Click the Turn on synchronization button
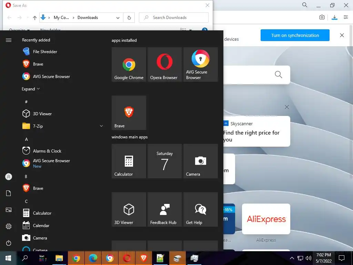The height and width of the screenshot is (265, 353). pyautogui.click(x=295, y=35)
